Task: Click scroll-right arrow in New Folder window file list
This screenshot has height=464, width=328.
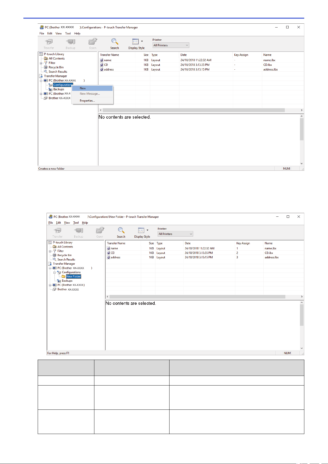Action: click(x=302, y=297)
